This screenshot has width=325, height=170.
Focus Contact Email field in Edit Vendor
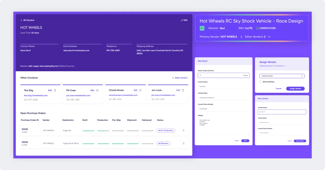click(223, 98)
